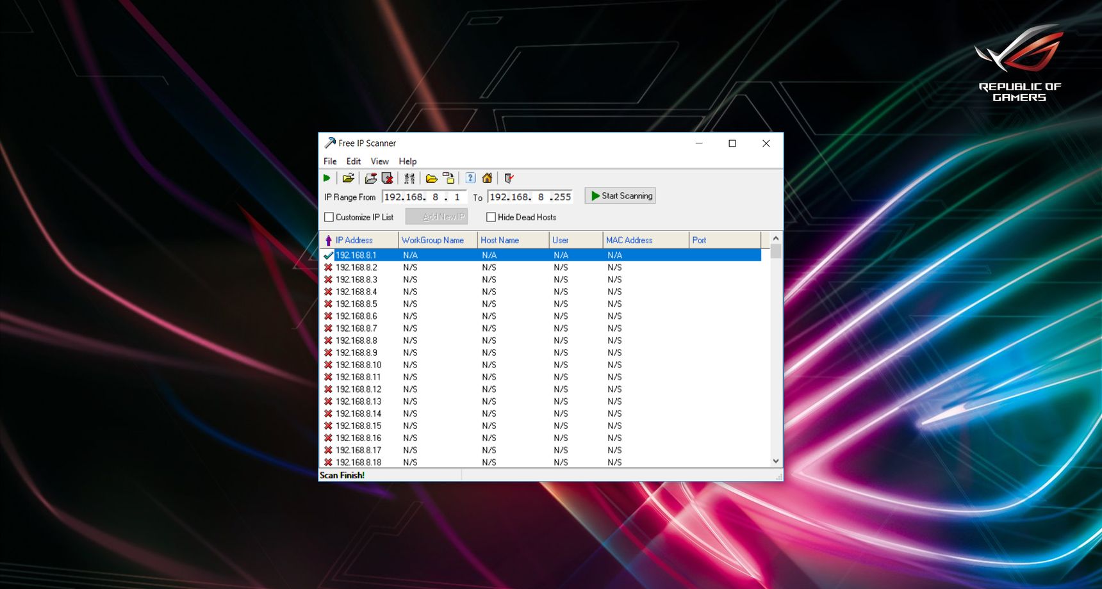Click the vertical scrollbar thumb
This screenshot has width=1102, height=589.
click(x=776, y=251)
